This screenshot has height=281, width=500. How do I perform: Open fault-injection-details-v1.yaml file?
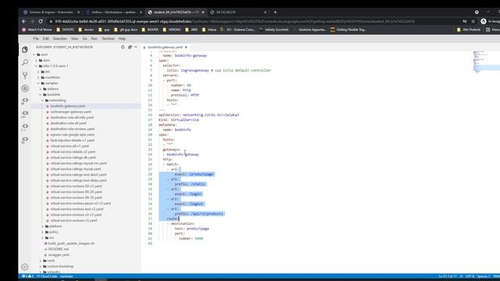[72, 140]
